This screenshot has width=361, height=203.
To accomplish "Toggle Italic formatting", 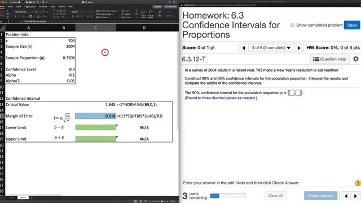I will 20,16.
